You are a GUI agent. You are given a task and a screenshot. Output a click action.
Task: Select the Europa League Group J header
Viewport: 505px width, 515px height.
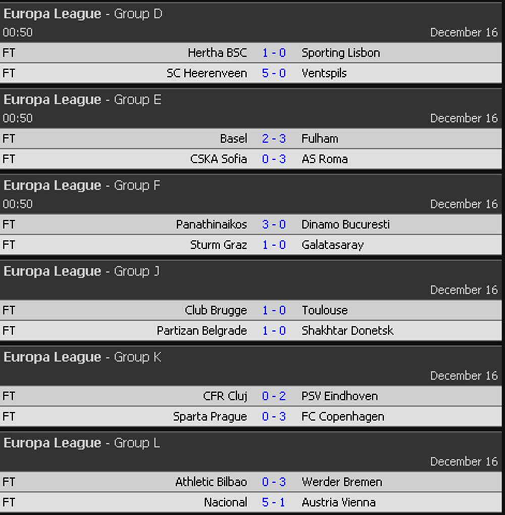tap(81, 271)
